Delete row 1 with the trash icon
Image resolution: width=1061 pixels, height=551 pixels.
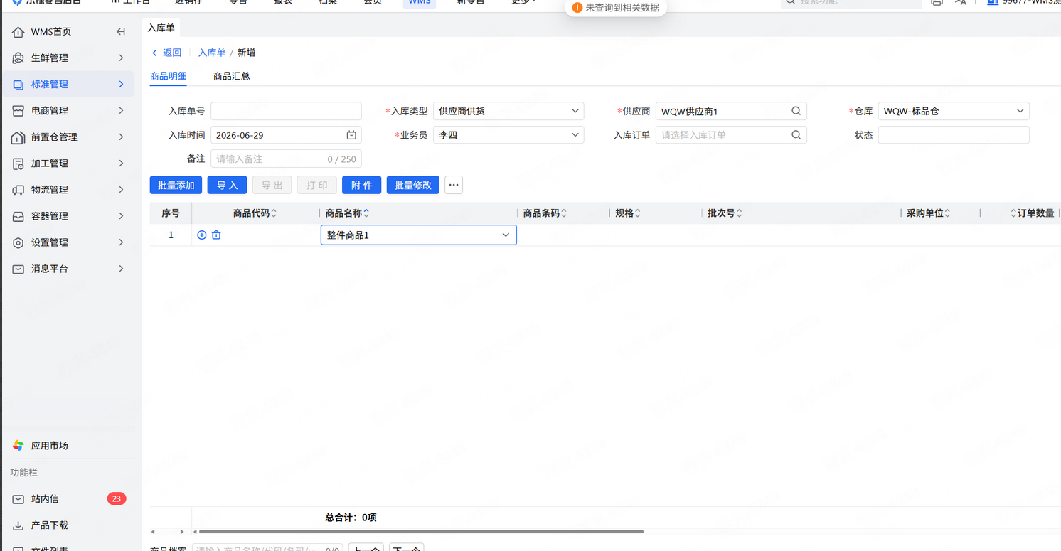[x=216, y=235]
